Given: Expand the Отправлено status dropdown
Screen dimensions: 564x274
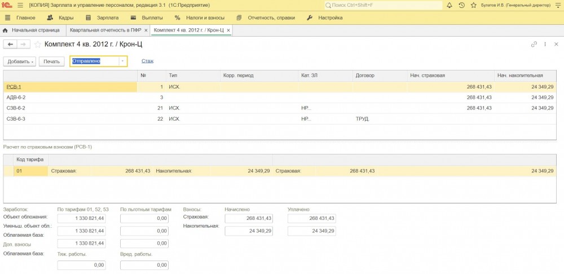Looking at the screenshot, I should (x=122, y=61).
